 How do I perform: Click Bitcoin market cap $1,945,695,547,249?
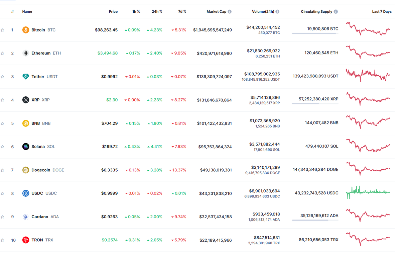point(213,30)
